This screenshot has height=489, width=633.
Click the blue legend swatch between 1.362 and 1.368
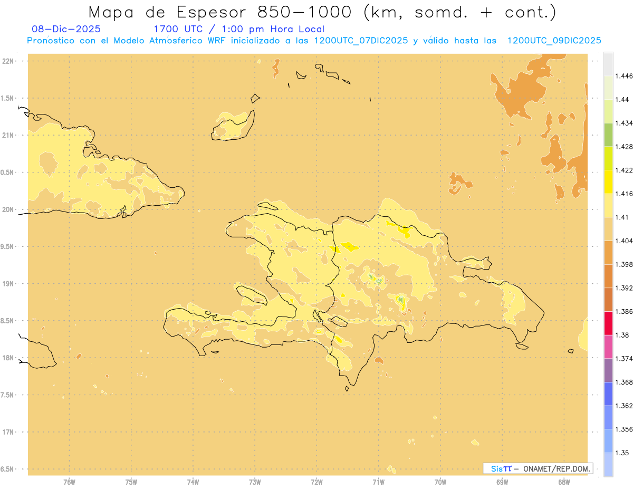tap(608, 394)
